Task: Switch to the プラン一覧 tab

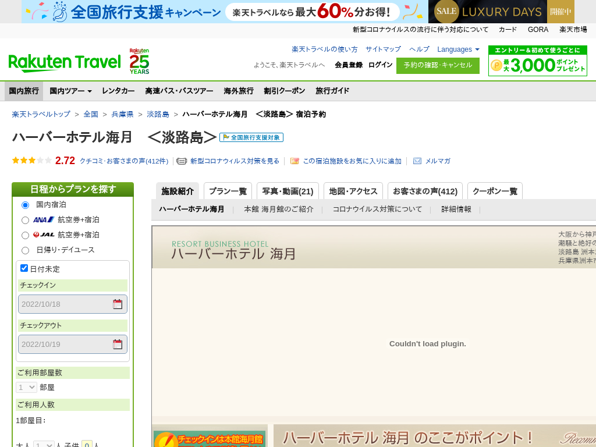Action: 228,191
